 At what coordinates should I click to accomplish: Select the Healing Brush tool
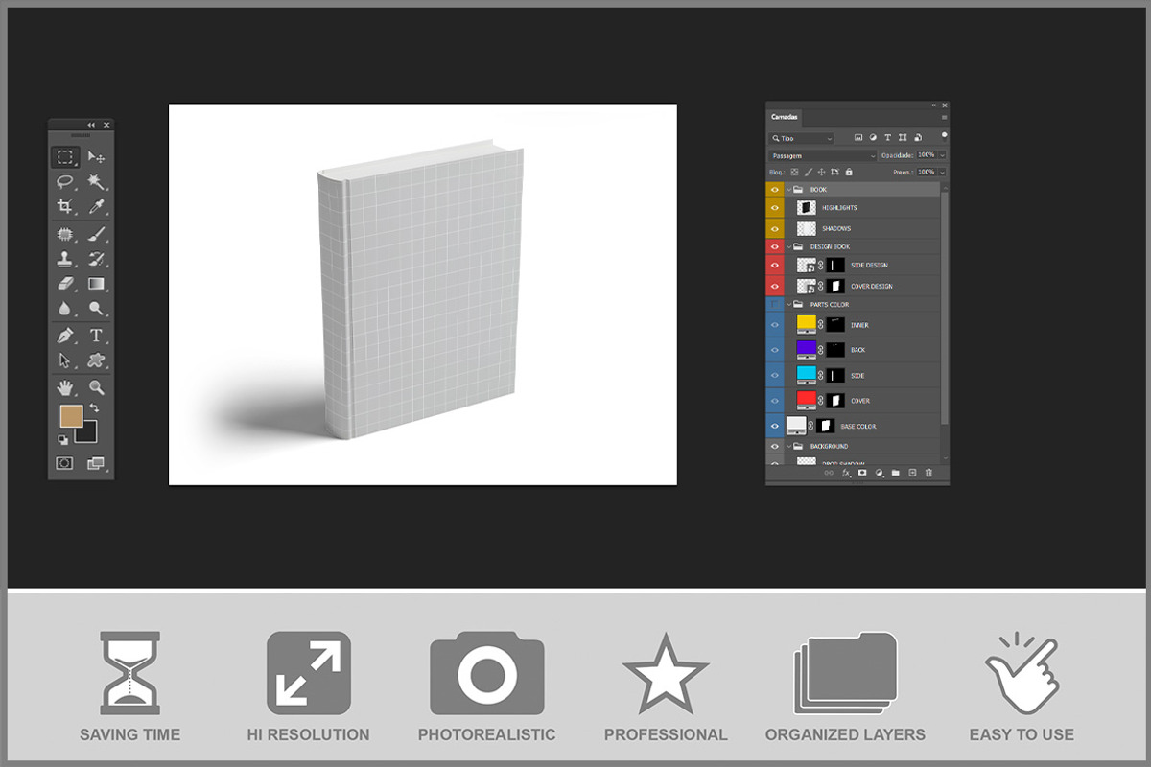pos(65,234)
